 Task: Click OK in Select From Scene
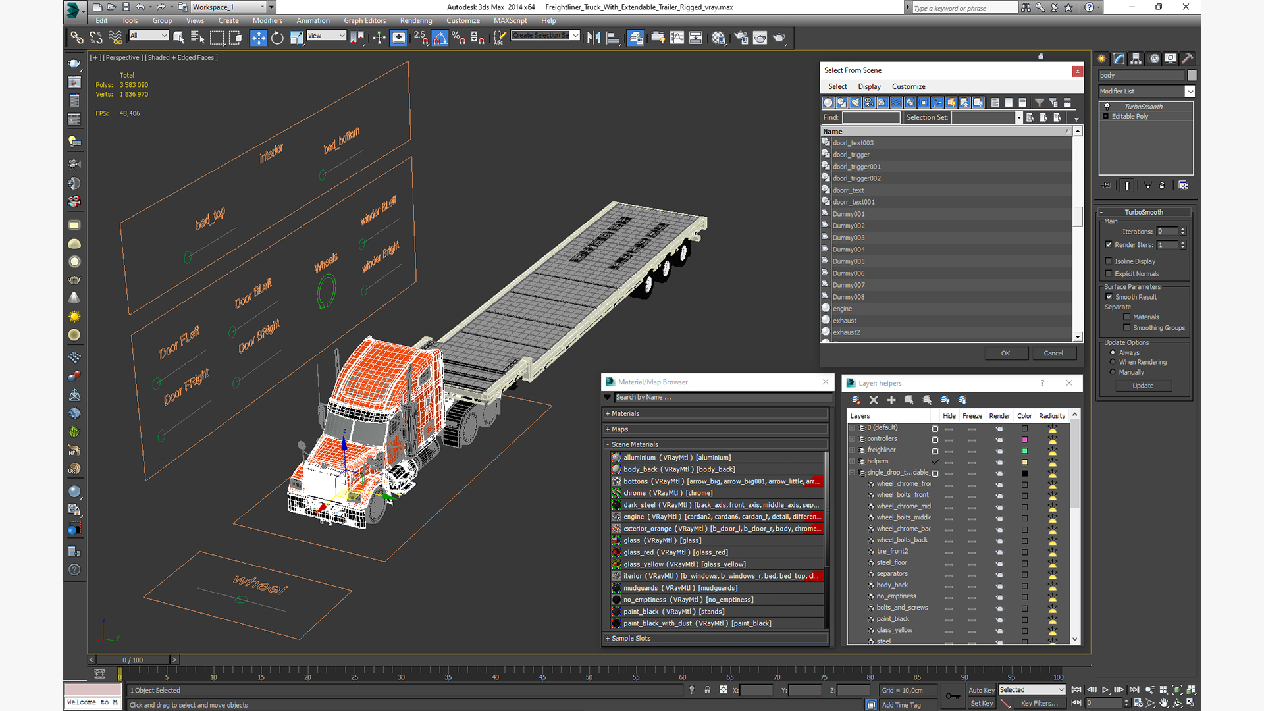(x=1005, y=354)
